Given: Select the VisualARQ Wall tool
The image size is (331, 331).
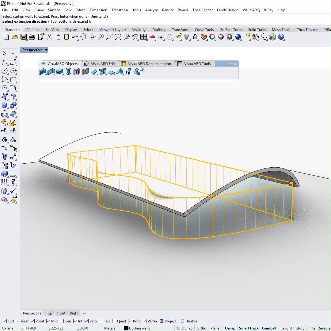Looking at the screenshot, I should 42,72.
